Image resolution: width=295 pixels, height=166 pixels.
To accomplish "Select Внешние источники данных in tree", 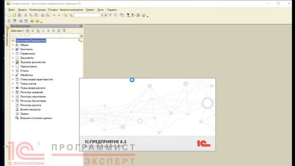I will coord(36,118).
